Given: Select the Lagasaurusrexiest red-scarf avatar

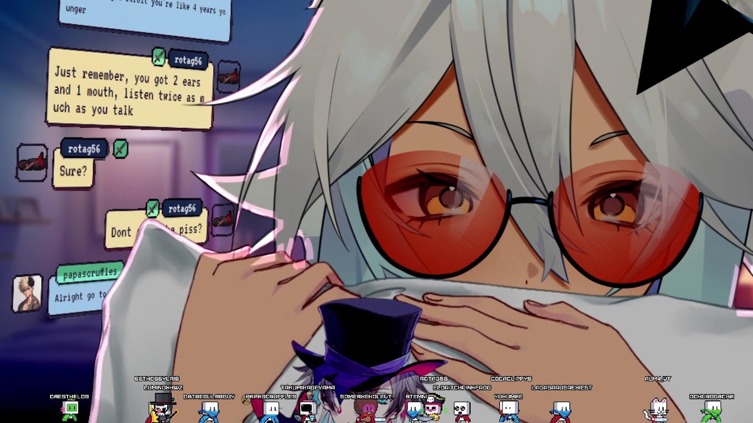Looking at the screenshot, I should click(x=561, y=411).
